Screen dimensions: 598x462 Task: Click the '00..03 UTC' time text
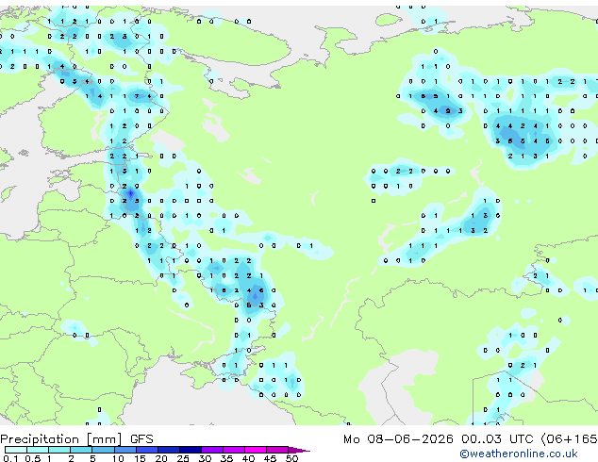(x=497, y=439)
